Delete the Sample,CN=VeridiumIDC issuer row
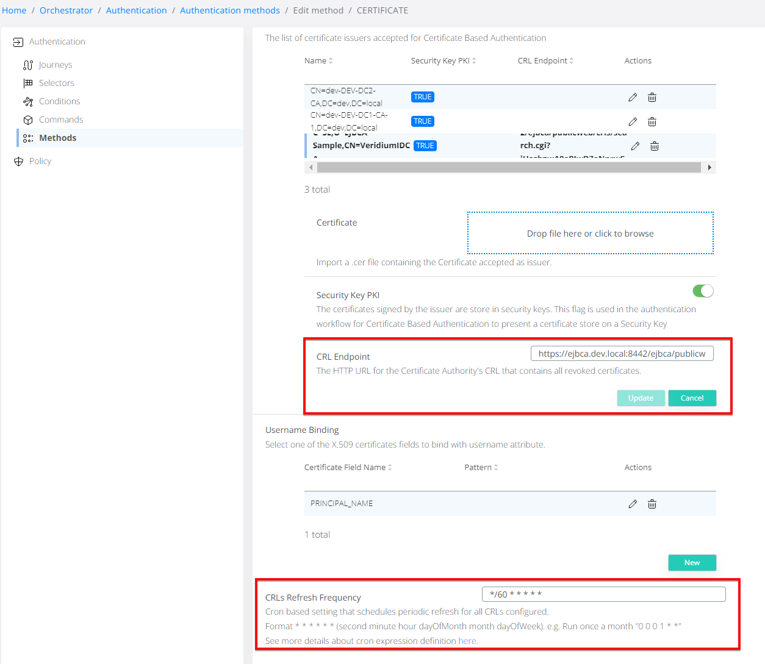This screenshot has height=664, width=765. click(655, 146)
